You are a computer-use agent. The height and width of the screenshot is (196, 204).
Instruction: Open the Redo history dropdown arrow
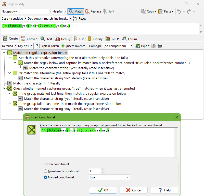coord(194,11)
